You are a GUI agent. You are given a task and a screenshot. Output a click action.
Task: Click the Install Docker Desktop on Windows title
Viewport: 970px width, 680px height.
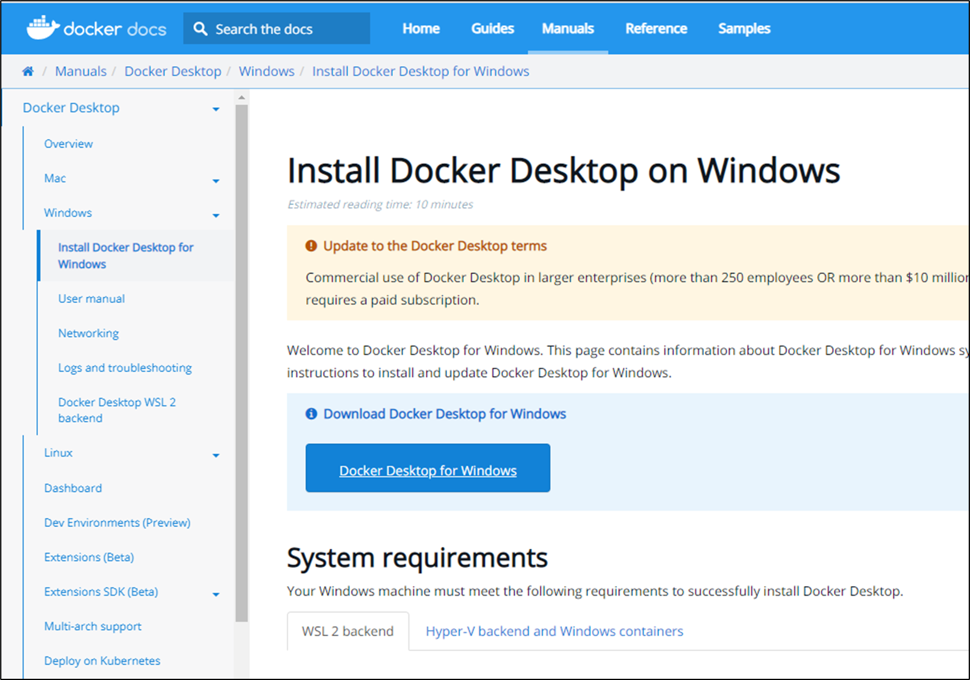coord(563,171)
